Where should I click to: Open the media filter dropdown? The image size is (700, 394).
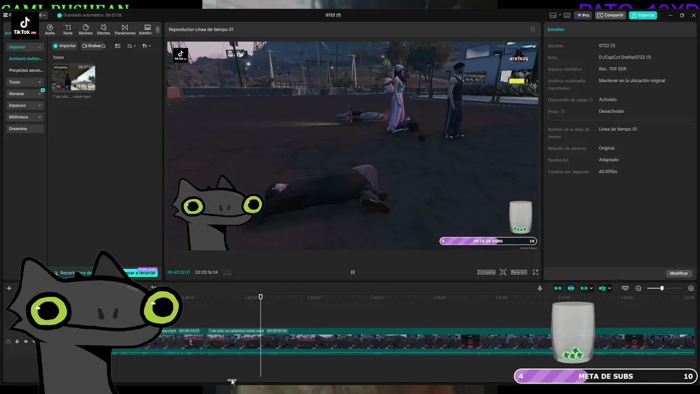click(146, 46)
